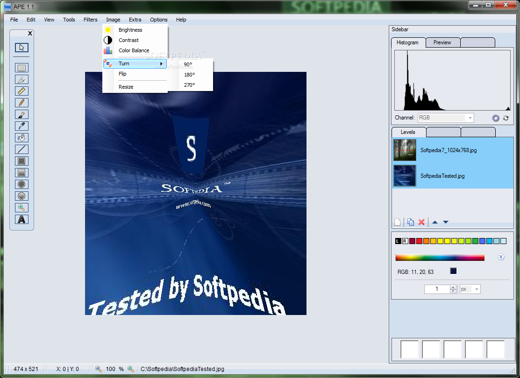
Task: Expand color options with double chevron
Action: 501,257
